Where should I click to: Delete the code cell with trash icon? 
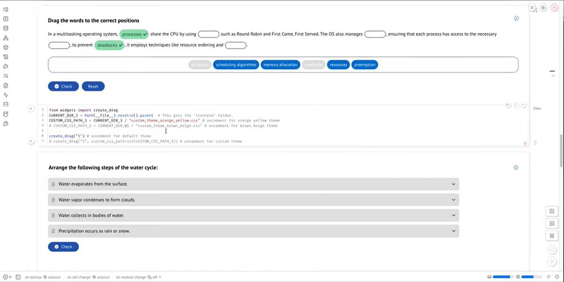(525, 144)
